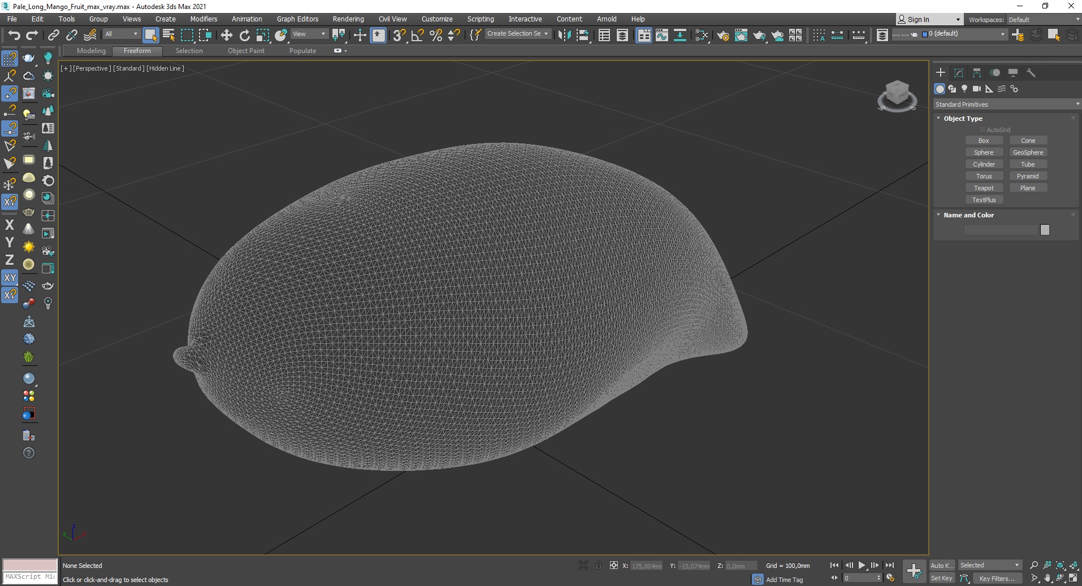Open Select by Name list
The height and width of the screenshot is (586, 1082).
(x=168, y=35)
